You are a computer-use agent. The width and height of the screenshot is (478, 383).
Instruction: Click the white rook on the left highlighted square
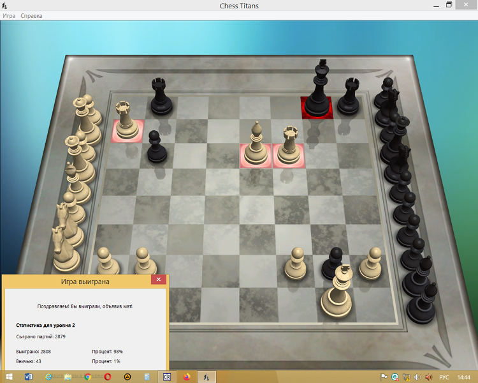pyautogui.click(x=126, y=121)
